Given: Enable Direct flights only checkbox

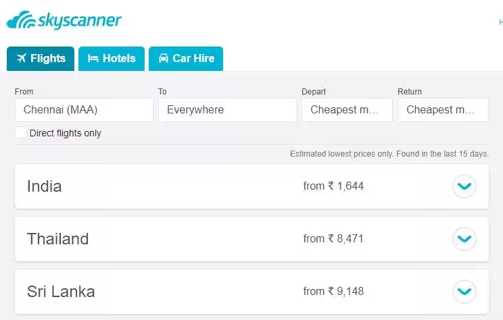Looking at the screenshot, I should [x=21, y=133].
